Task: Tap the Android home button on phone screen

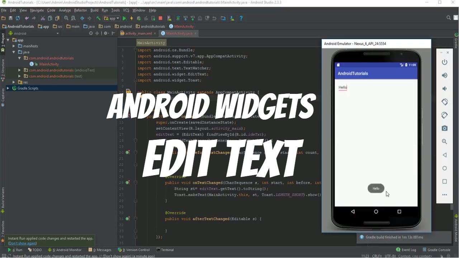Action: [376, 212]
